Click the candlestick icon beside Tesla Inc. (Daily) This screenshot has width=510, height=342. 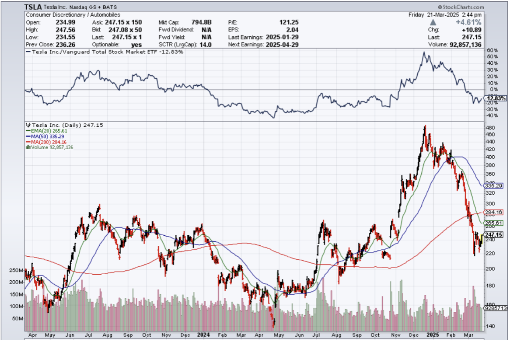tap(28, 125)
